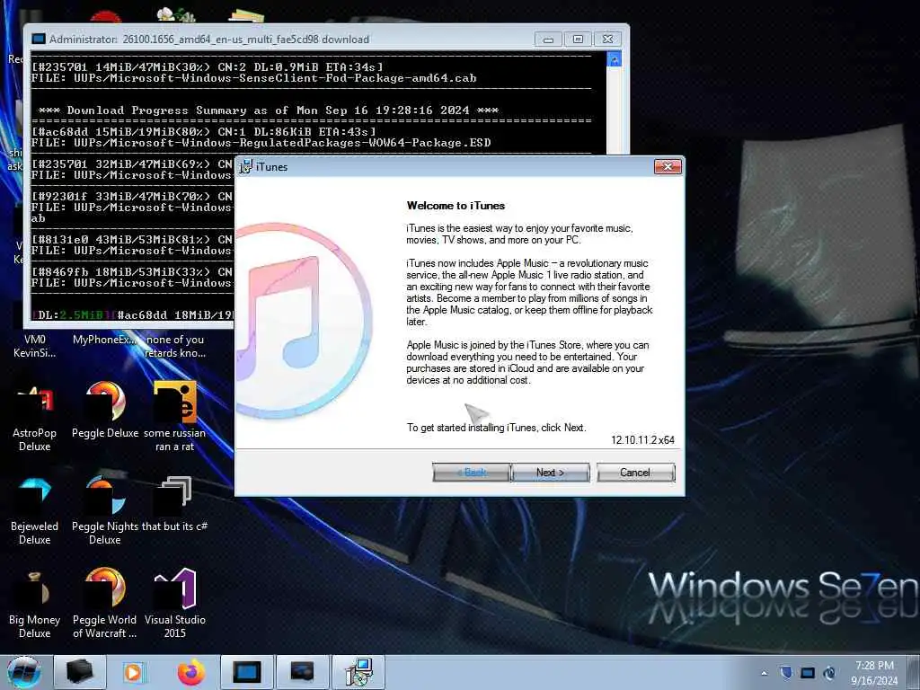Image resolution: width=920 pixels, height=690 pixels.
Task: Switch to the second dark window taskbar button
Action: pyautogui.click(x=302, y=672)
